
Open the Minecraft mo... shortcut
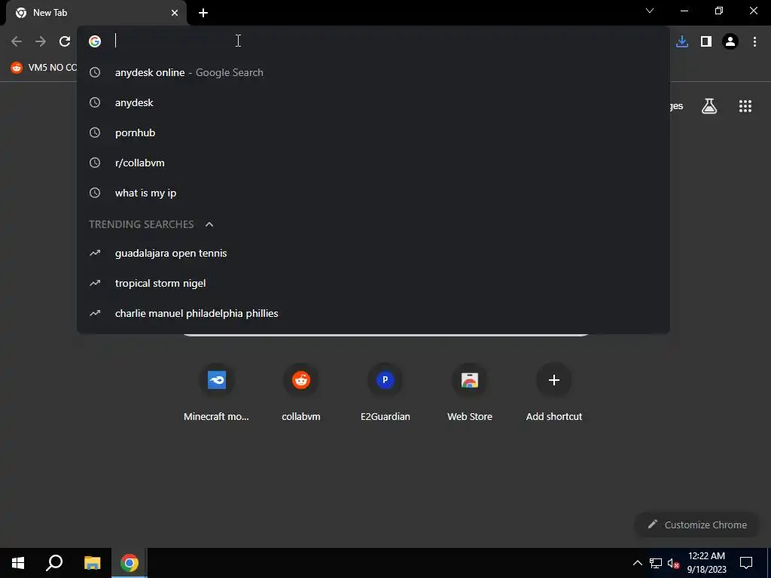coord(216,392)
